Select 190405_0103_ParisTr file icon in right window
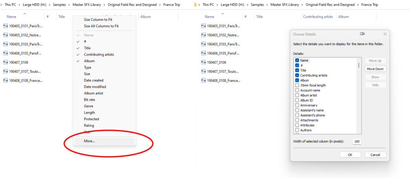Image resolution: width=410 pixels, height=178 pixels. [204, 44]
